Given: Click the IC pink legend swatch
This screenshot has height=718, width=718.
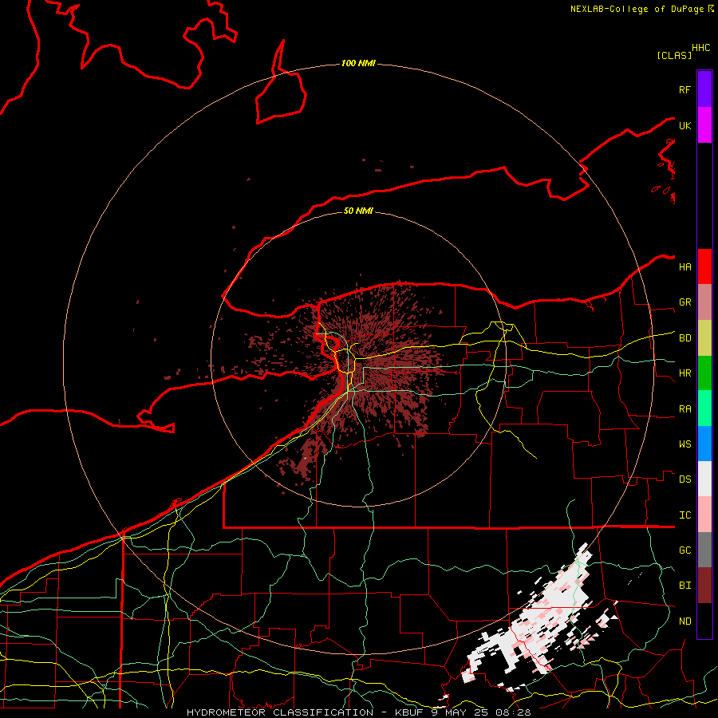Looking at the screenshot, I should coord(704,515).
